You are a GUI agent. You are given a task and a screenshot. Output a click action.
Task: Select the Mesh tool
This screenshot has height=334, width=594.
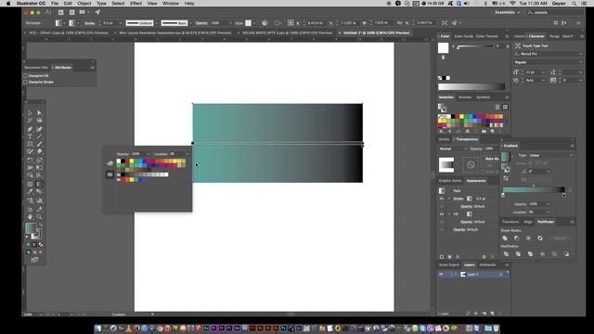pos(30,184)
